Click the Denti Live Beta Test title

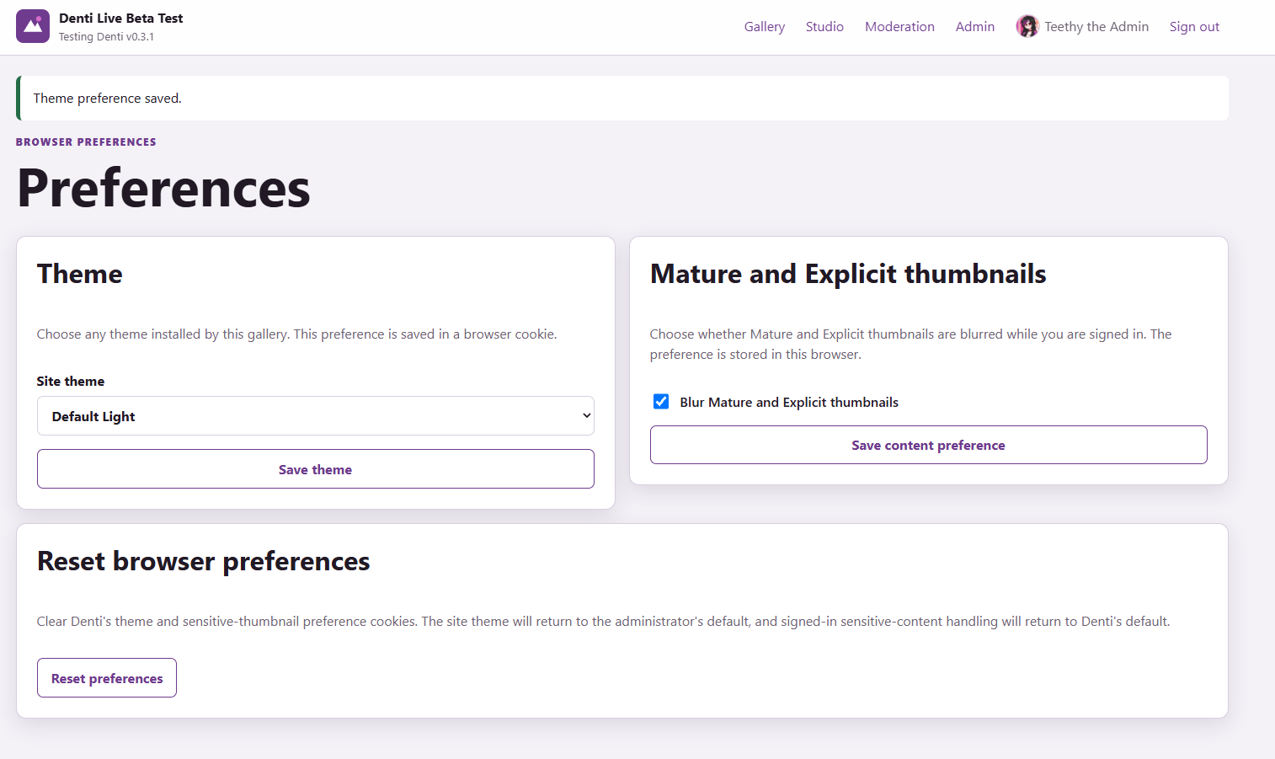pos(121,18)
